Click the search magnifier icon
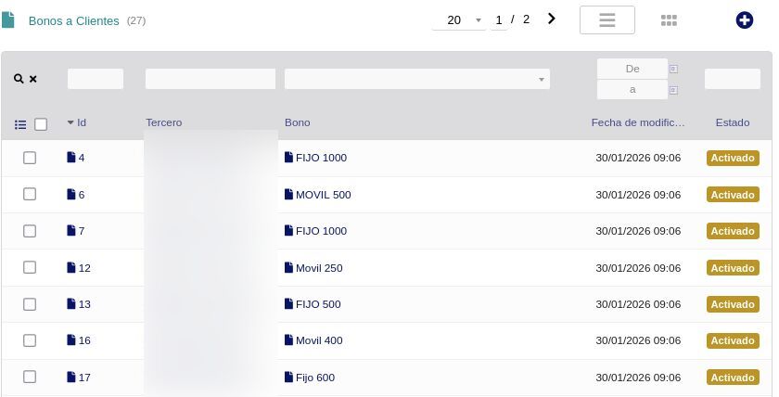The width and height of the screenshot is (779, 397). point(19,79)
